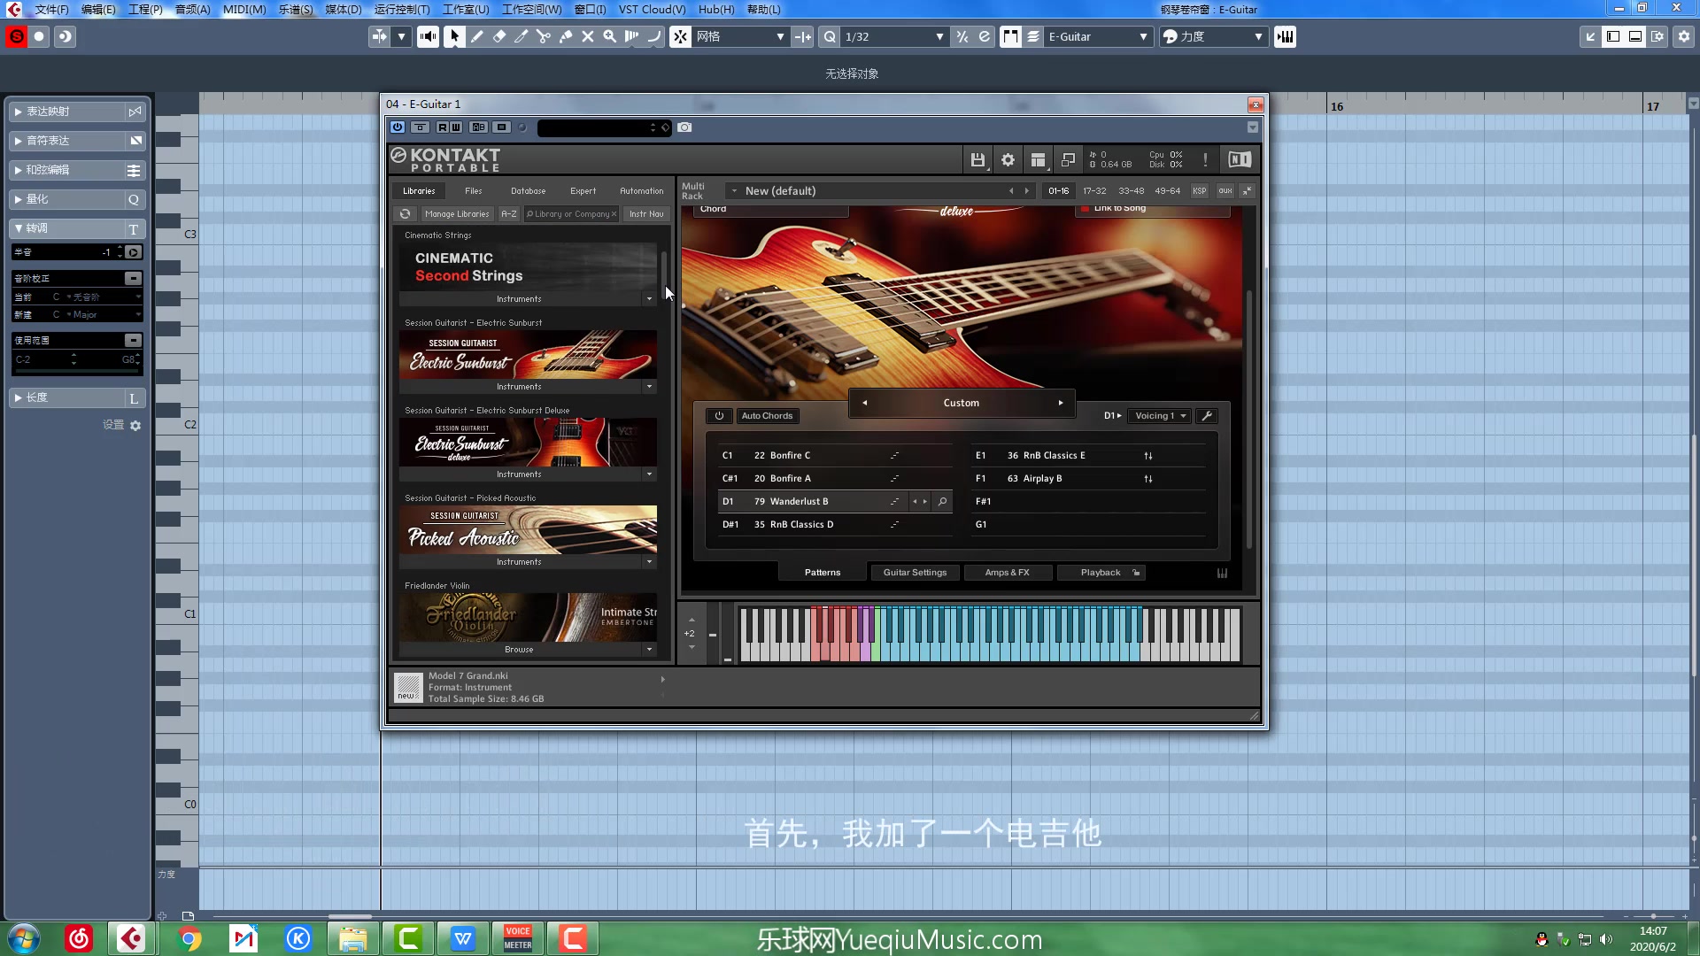Click the wrench settings icon beside Voicing
Image resolution: width=1700 pixels, height=956 pixels.
[1207, 416]
